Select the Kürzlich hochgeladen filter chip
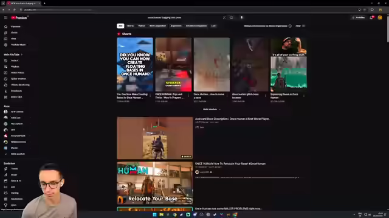Image resolution: width=389 pixels, height=218 pixels. (x=196, y=25)
